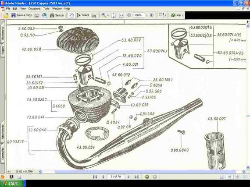Select the Hand tool
Image resolution: width=250 pixels, height=187 pixels.
71,15
